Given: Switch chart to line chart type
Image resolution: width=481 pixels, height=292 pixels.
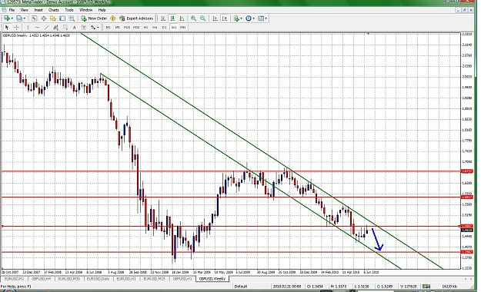Looking at the screenshot, I should 182,18.
